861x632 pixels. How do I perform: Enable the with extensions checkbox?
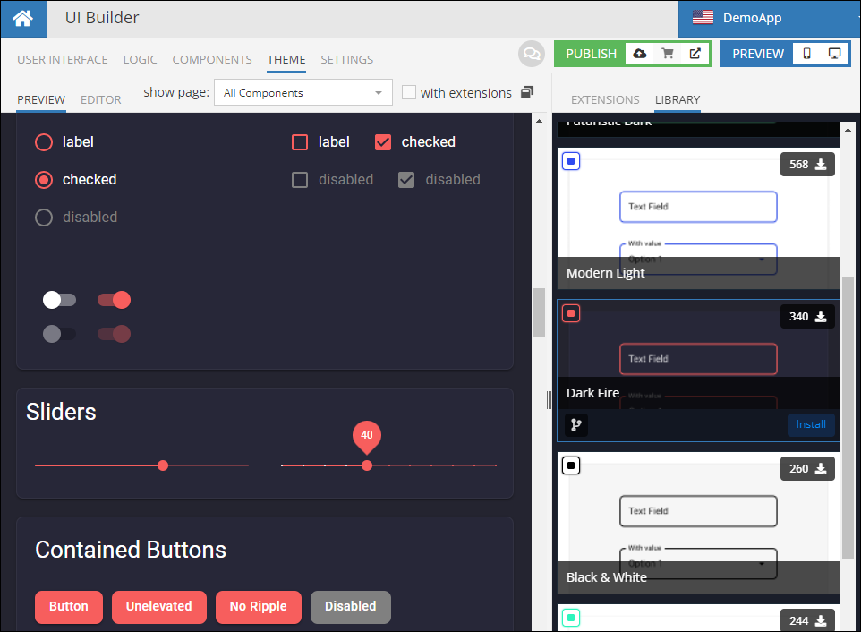(408, 92)
